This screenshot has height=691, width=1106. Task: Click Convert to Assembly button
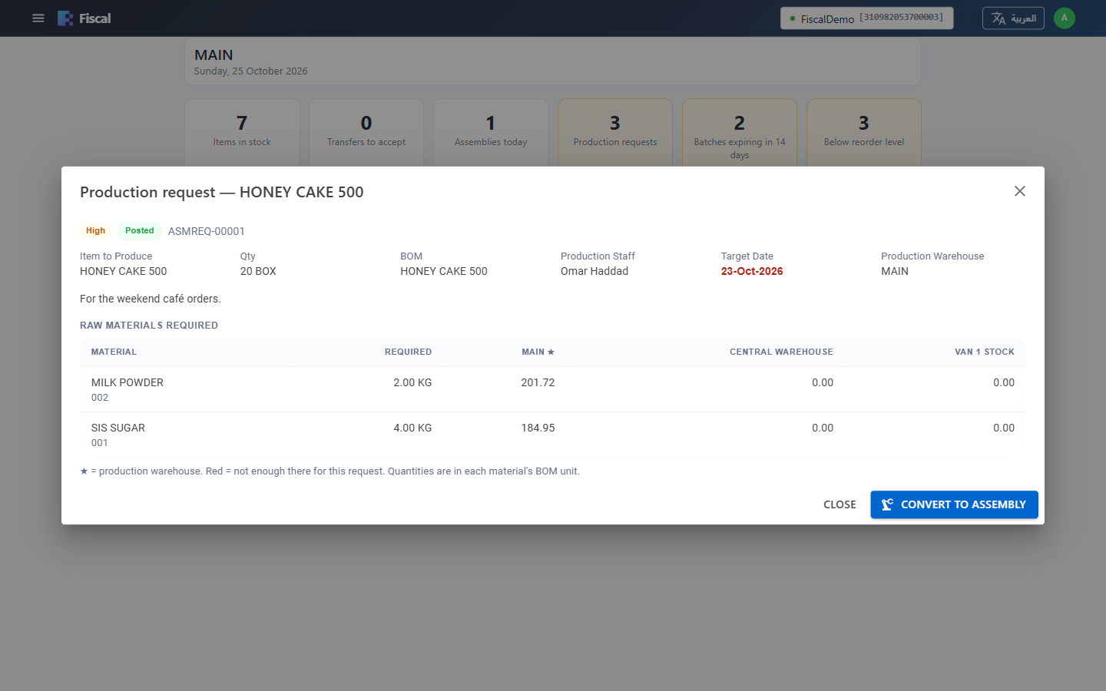(954, 504)
